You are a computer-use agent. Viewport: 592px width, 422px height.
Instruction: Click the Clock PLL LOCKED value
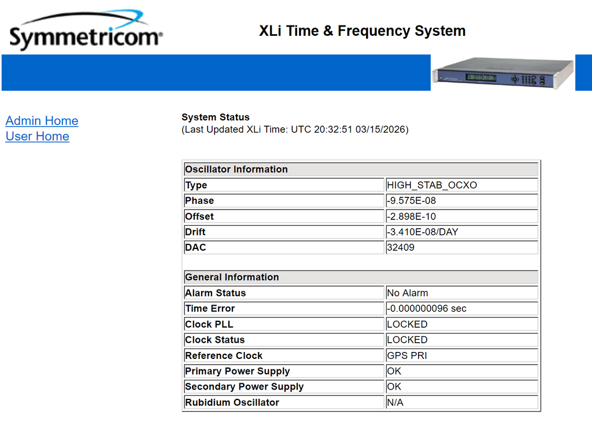click(407, 324)
